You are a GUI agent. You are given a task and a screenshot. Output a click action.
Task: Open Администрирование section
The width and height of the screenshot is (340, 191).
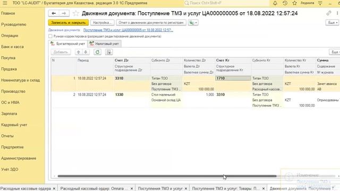pos(19,158)
